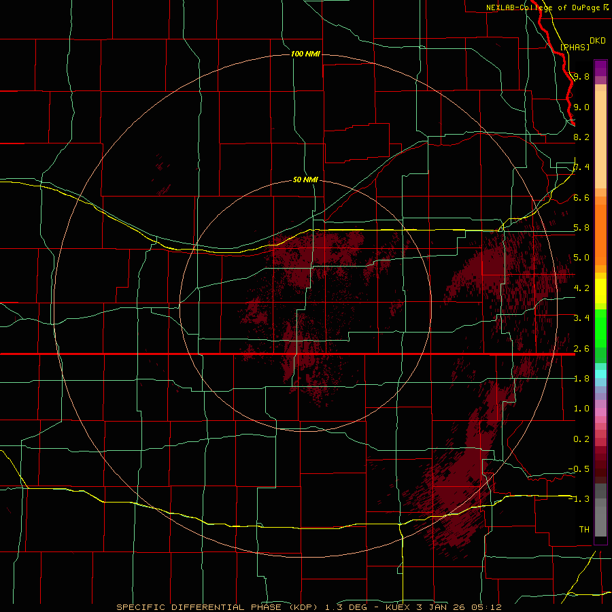This screenshot has width=612, height=612.
Task: Select the 50 NMI range ring label
Action: (305, 180)
